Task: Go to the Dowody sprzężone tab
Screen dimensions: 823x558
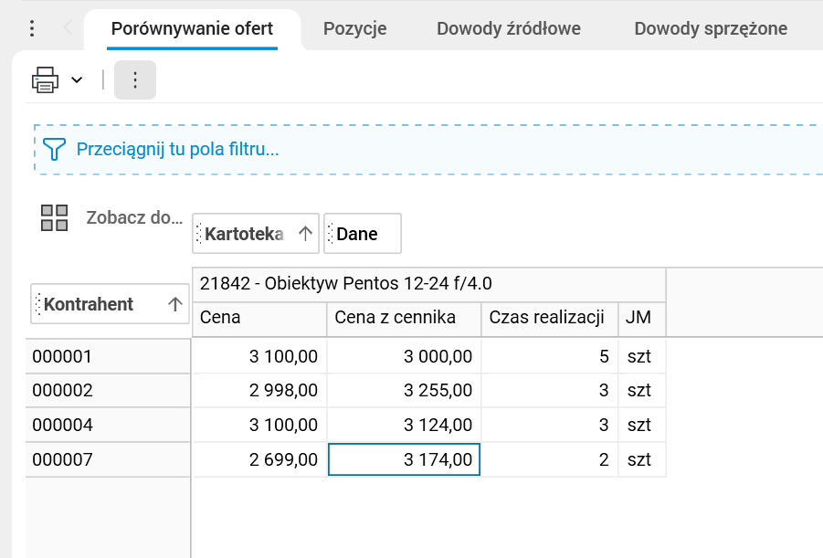Action: click(711, 28)
